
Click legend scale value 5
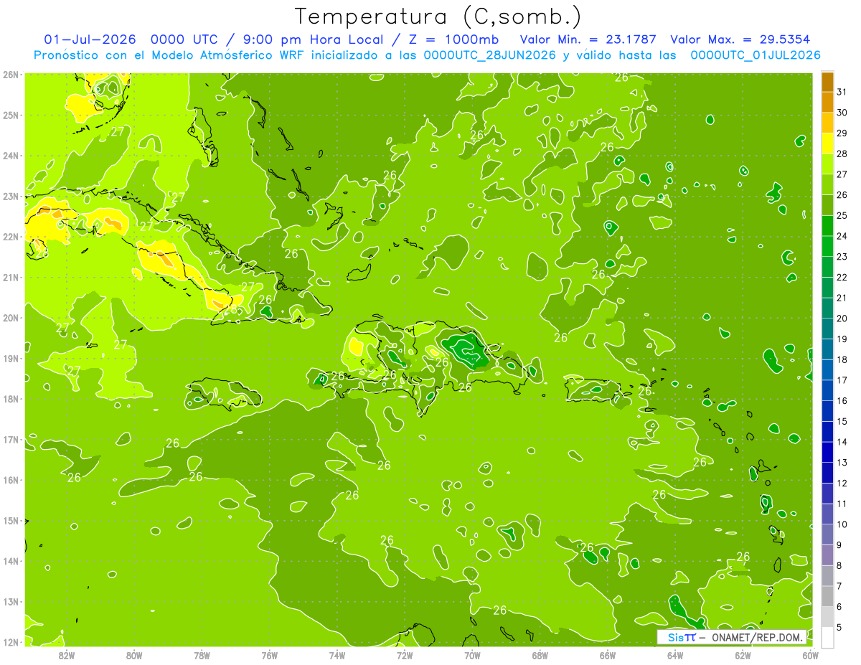pyautogui.click(x=839, y=627)
